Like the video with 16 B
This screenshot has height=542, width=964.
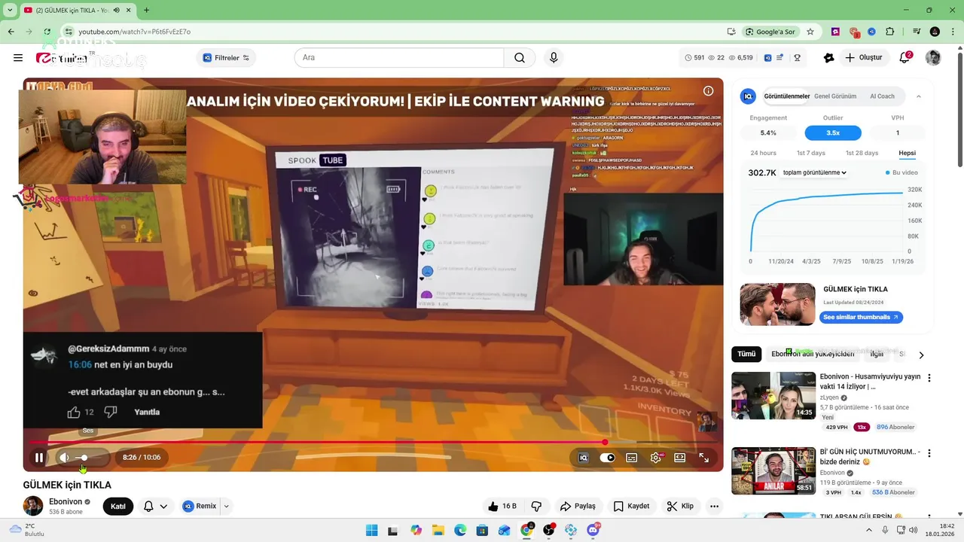click(x=502, y=507)
